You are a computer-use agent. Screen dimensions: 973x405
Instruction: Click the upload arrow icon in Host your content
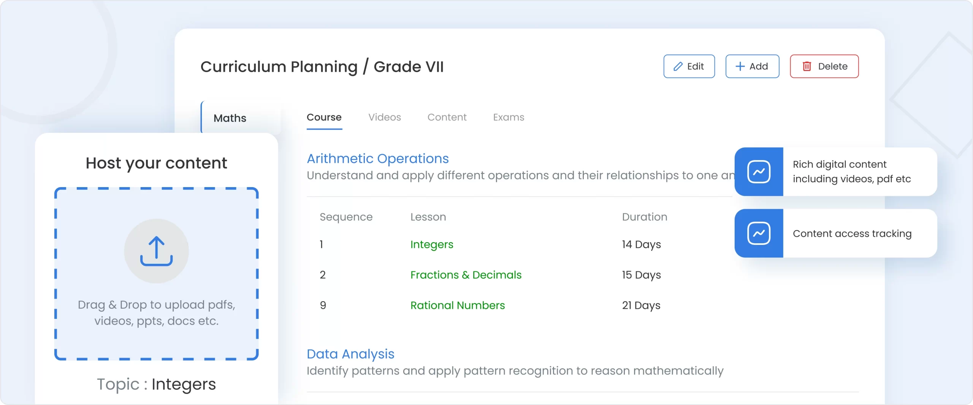[156, 251]
